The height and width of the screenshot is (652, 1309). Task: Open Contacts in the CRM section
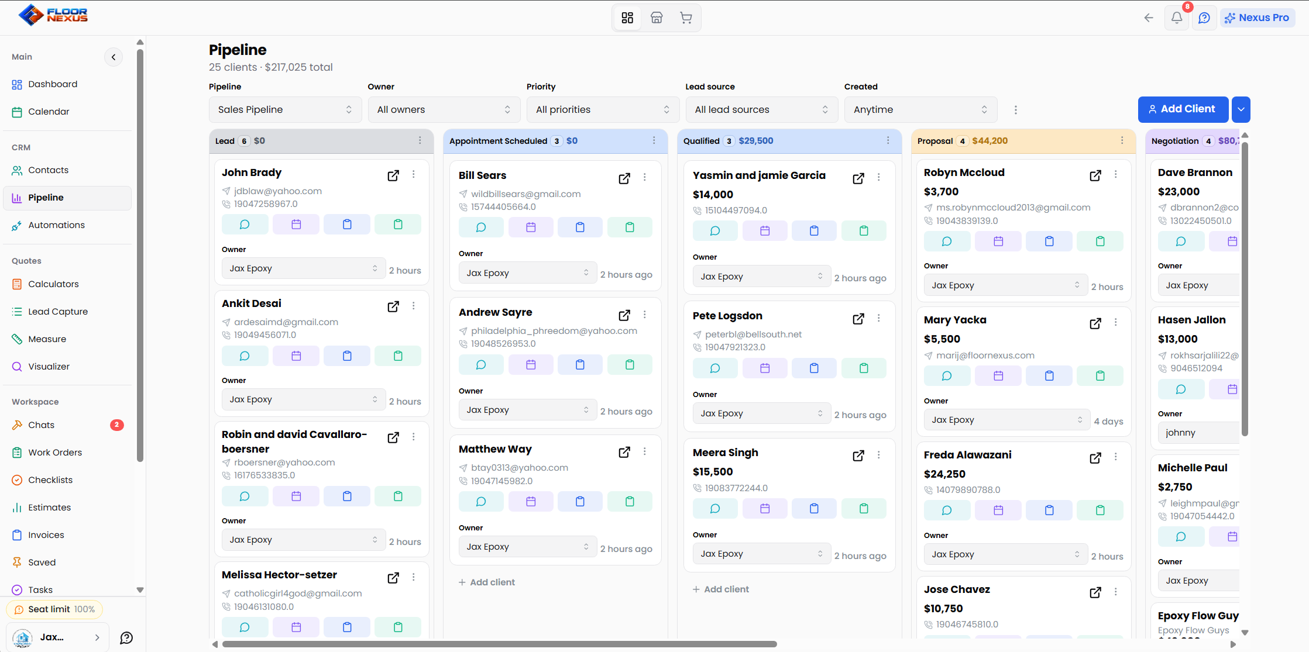tap(67, 170)
